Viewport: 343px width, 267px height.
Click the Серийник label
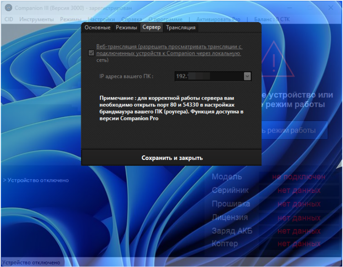230,190
